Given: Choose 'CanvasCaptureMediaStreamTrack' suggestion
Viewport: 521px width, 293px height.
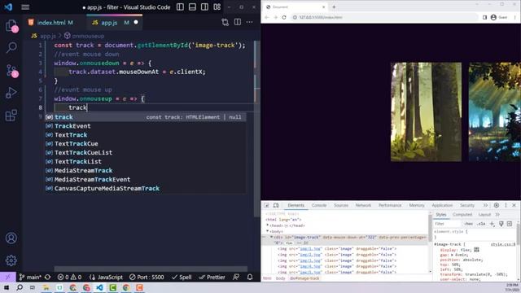Looking at the screenshot, I should (146, 188).
